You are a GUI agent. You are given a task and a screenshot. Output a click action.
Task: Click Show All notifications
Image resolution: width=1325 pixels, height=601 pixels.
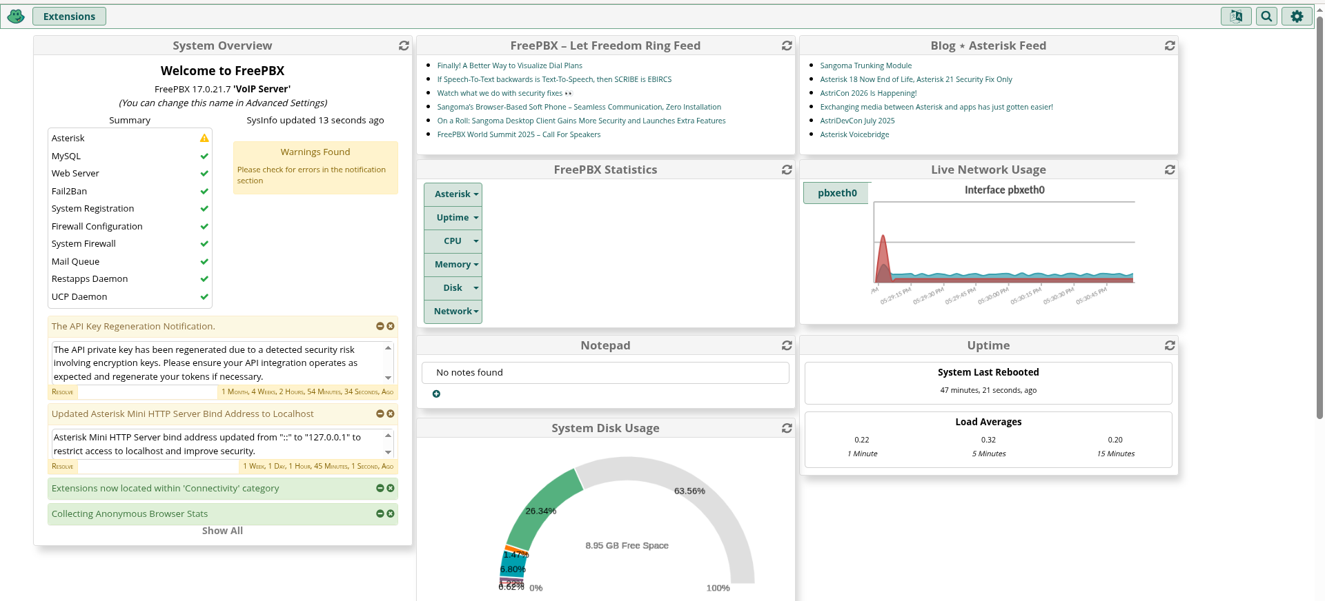coord(222,531)
